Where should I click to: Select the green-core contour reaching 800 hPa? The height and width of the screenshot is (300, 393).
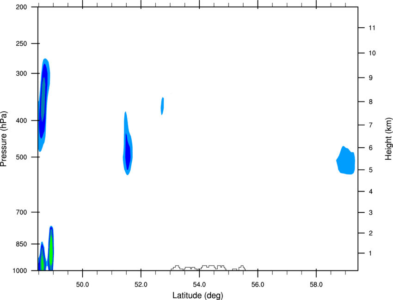tap(51, 248)
